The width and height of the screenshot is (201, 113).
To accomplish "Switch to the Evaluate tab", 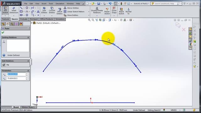I will click(x=24, y=19).
